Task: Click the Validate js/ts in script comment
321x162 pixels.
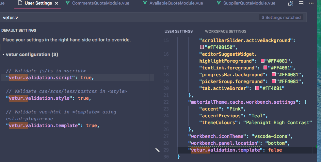Action: (x=46, y=71)
